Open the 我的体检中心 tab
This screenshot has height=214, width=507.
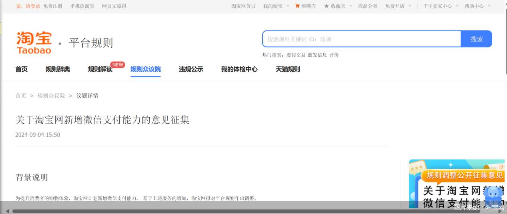[239, 69]
